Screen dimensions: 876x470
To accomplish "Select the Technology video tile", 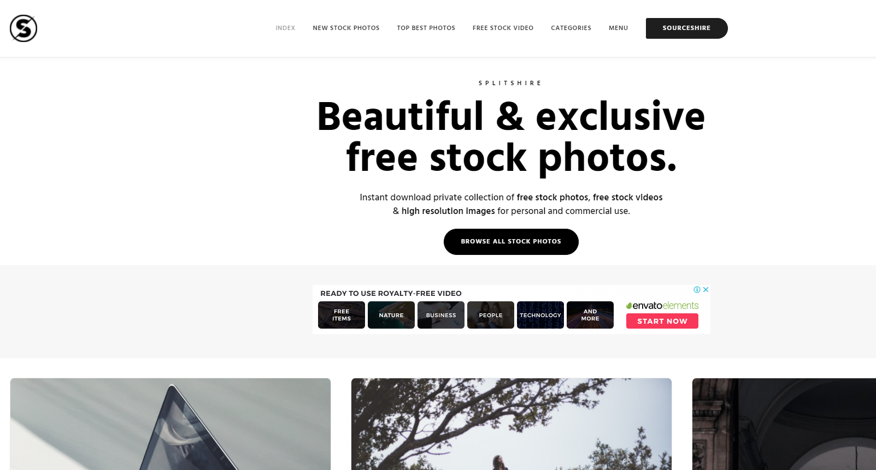I will (540, 315).
